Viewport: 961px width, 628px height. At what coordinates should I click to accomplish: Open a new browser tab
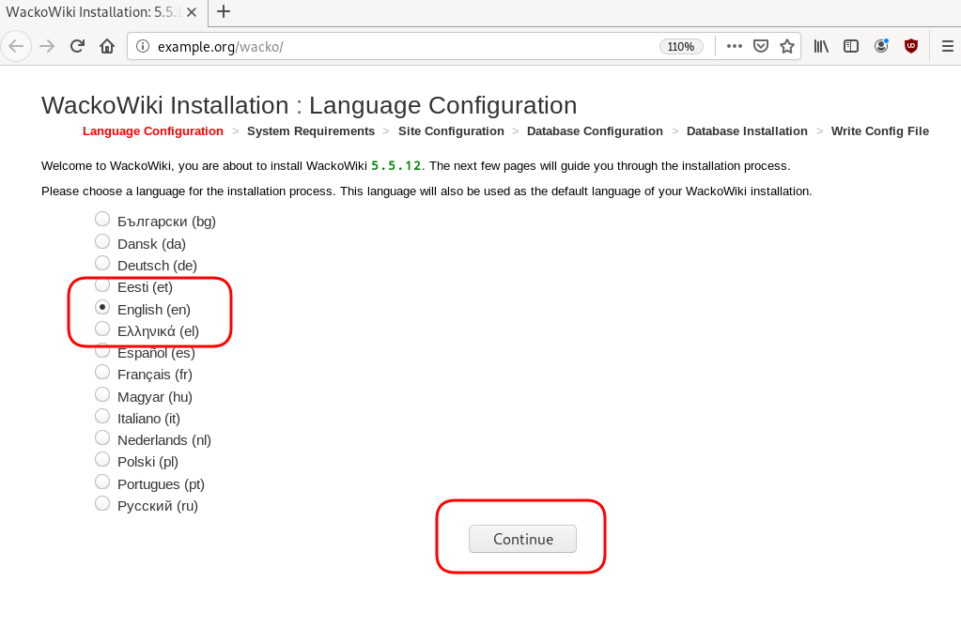[224, 12]
